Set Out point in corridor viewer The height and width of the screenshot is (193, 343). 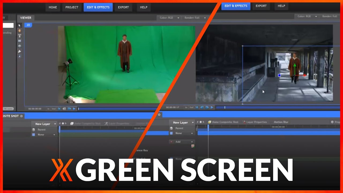[x=191, y=107]
